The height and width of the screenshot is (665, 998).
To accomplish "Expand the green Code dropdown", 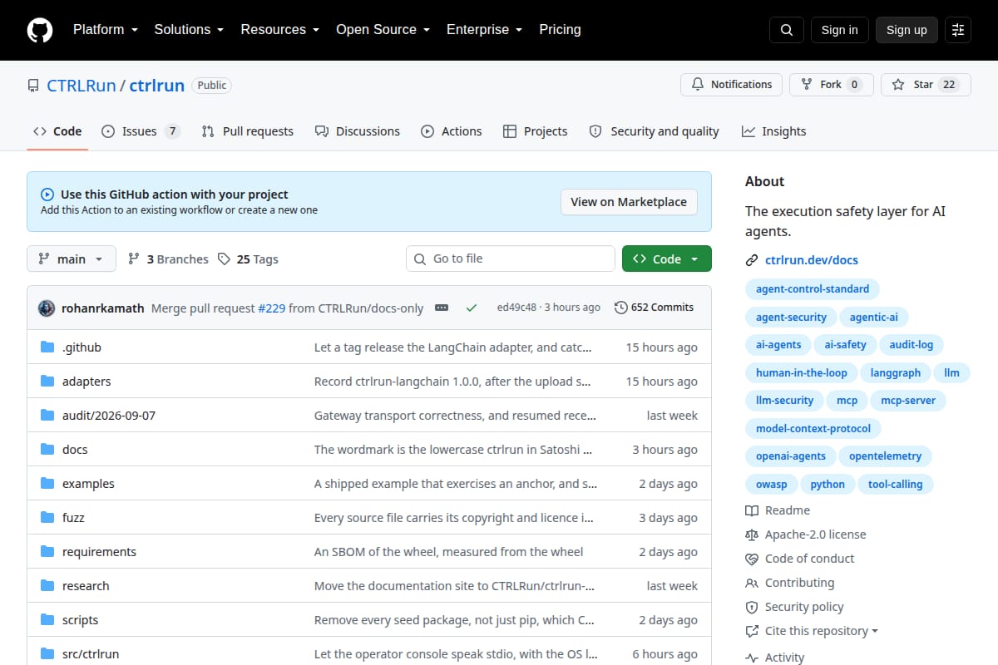I will (667, 259).
